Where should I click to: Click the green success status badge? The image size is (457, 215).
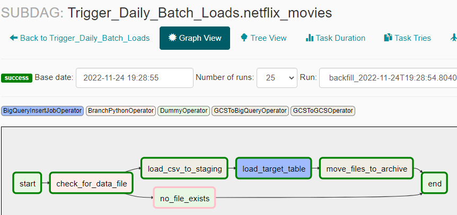(16, 78)
